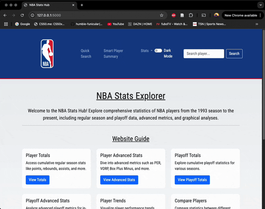Open the fuboTV bookmark
This screenshot has height=209, width=265.
(172, 24)
